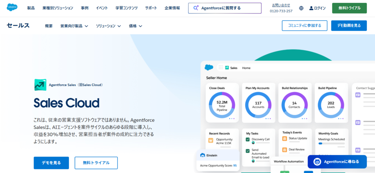Click the first contact card icon in Contact Suggestions

pos(358,95)
